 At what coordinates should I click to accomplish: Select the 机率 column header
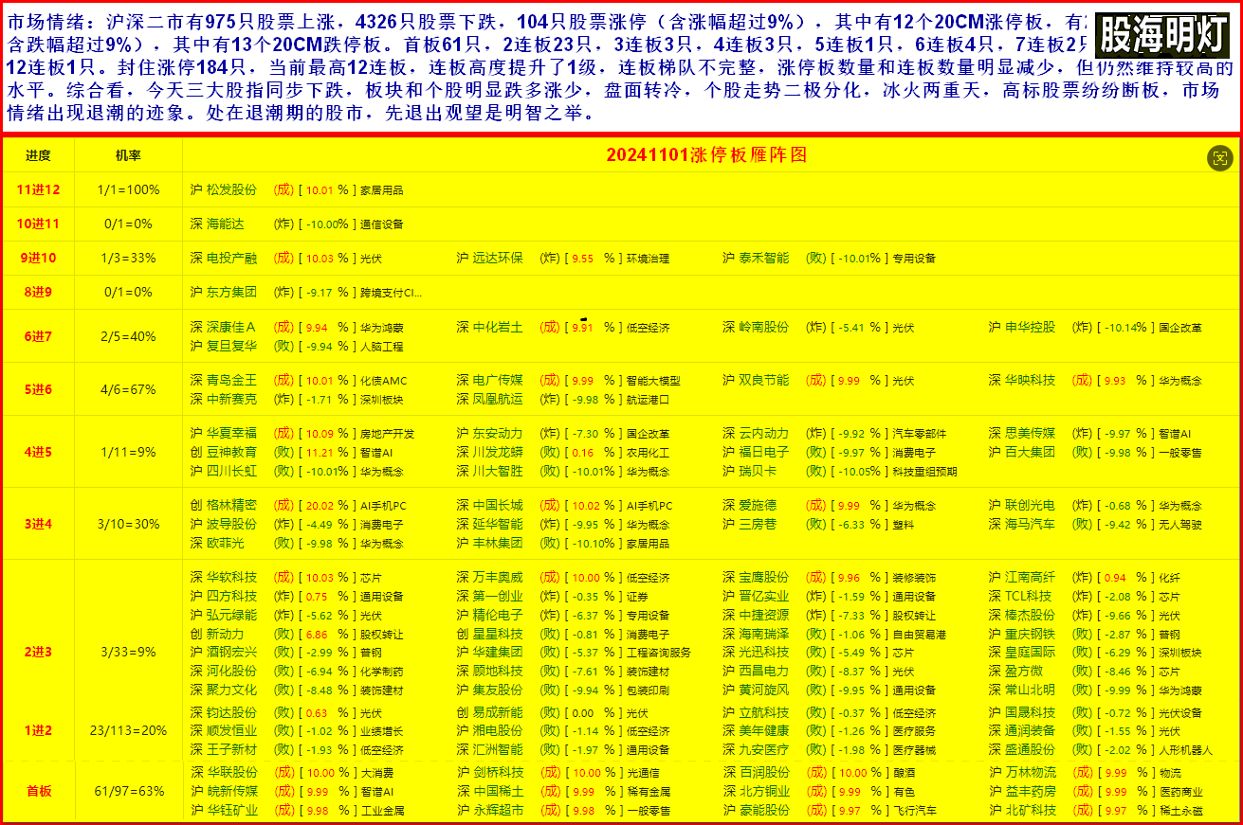point(128,155)
